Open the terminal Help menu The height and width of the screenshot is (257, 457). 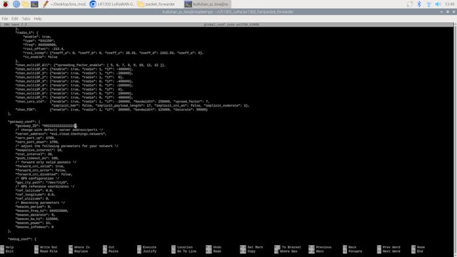(x=38, y=19)
